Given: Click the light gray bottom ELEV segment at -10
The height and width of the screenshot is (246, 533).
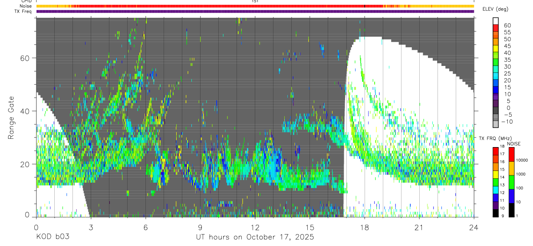Looking at the screenshot, I should click(x=496, y=125).
